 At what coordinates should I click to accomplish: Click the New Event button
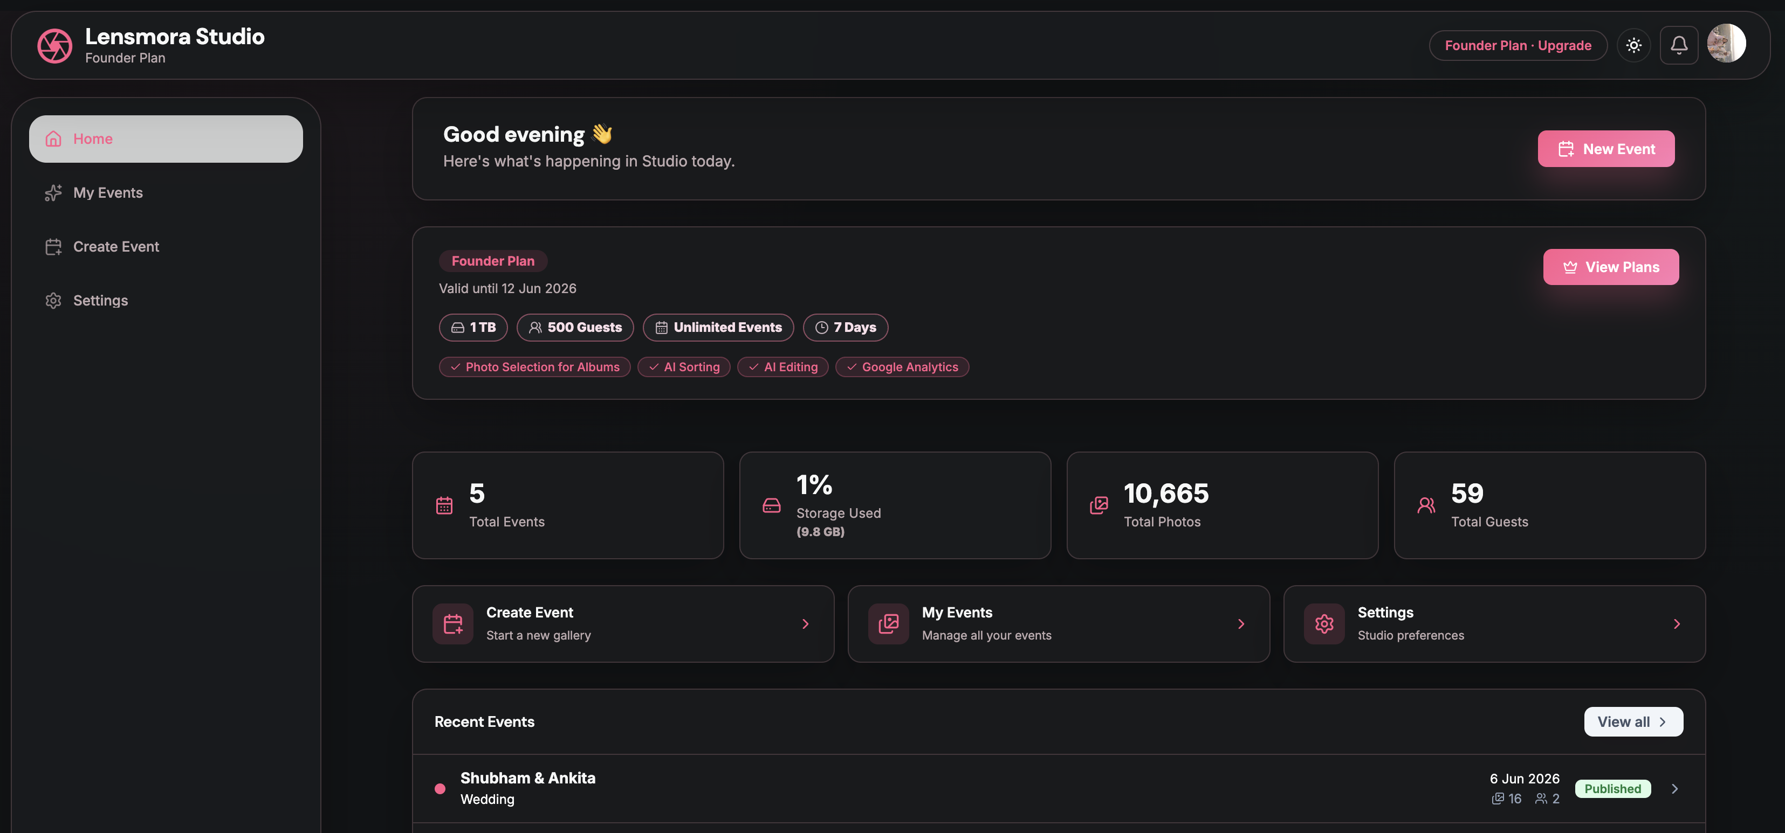click(x=1605, y=149)
